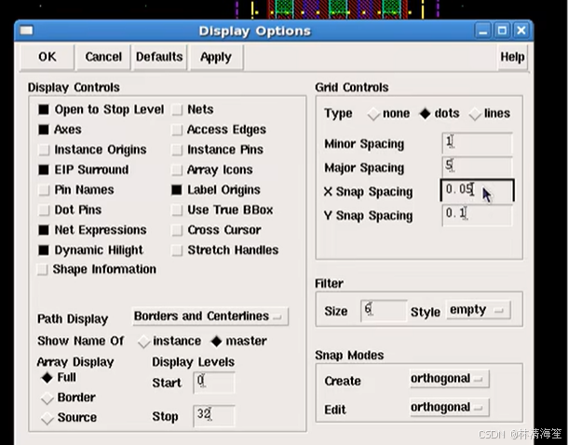This screenshot has width=568, height=445.
Task: Enable Dot Pins checkbox
Action: pos(44,209)
